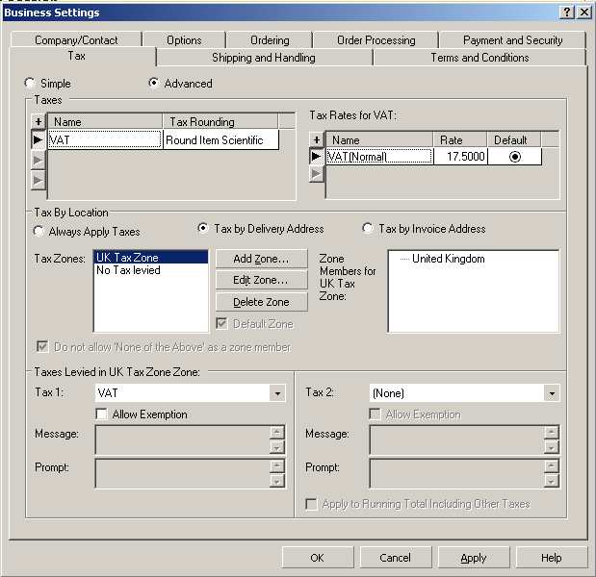This screenshot has width=596, height=577.
Task: Open the Tax 1 dropdown list
Action: pyautogui.click(x=277, y=393)
